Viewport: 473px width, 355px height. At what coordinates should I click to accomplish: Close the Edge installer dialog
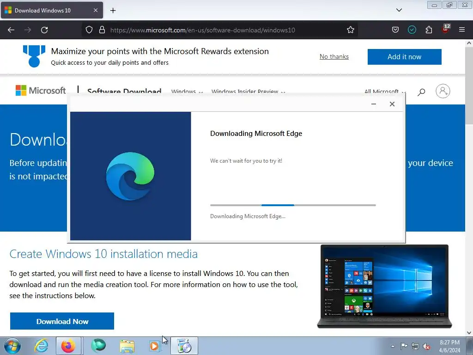point(392,104)
